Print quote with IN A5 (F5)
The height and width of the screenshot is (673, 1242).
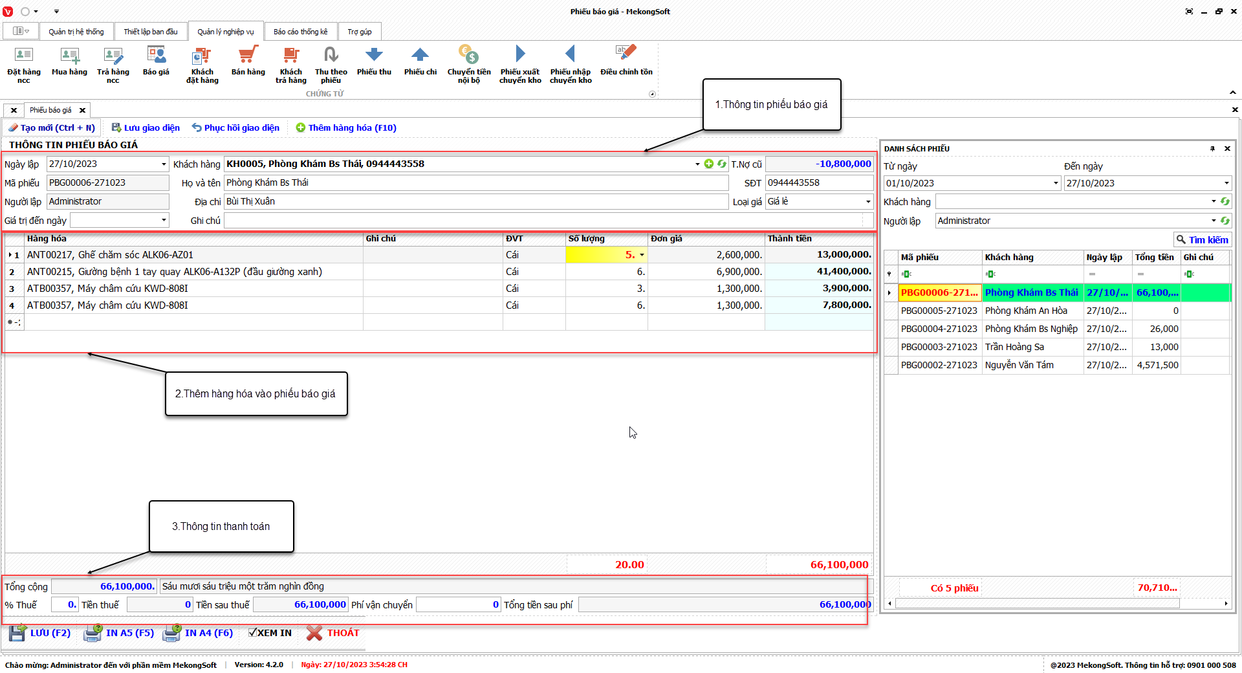pyautogui.click(x=120, y=633)
